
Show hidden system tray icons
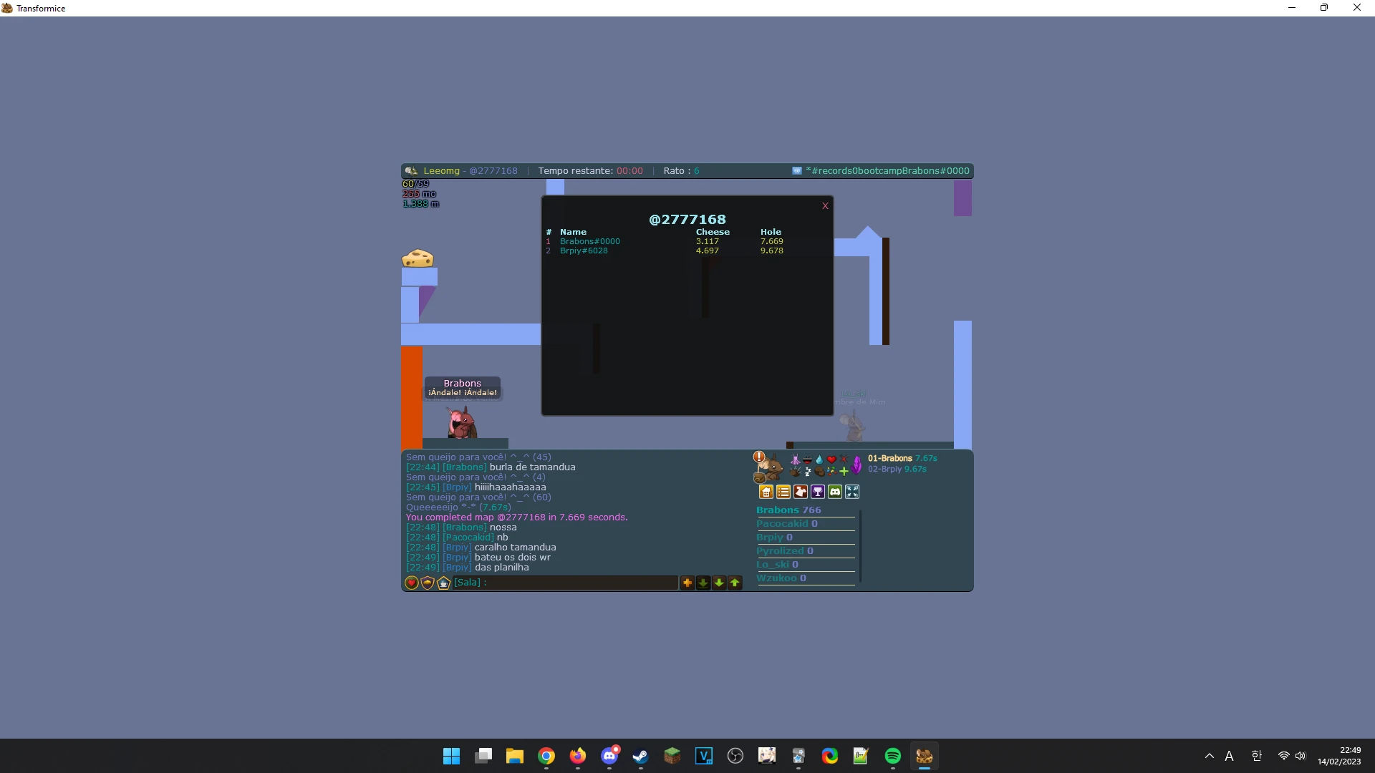1210,757
